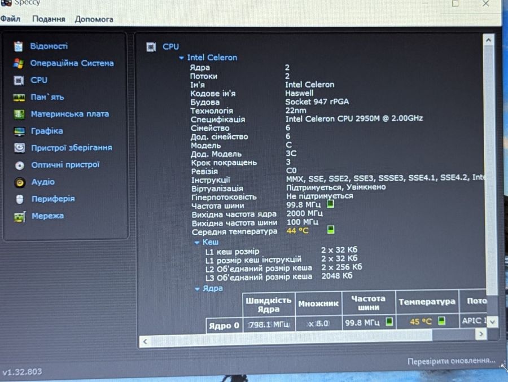This screenshot has width=508, height=382.
Task: Collapse the Кеш section
Action: click(196, 243)
